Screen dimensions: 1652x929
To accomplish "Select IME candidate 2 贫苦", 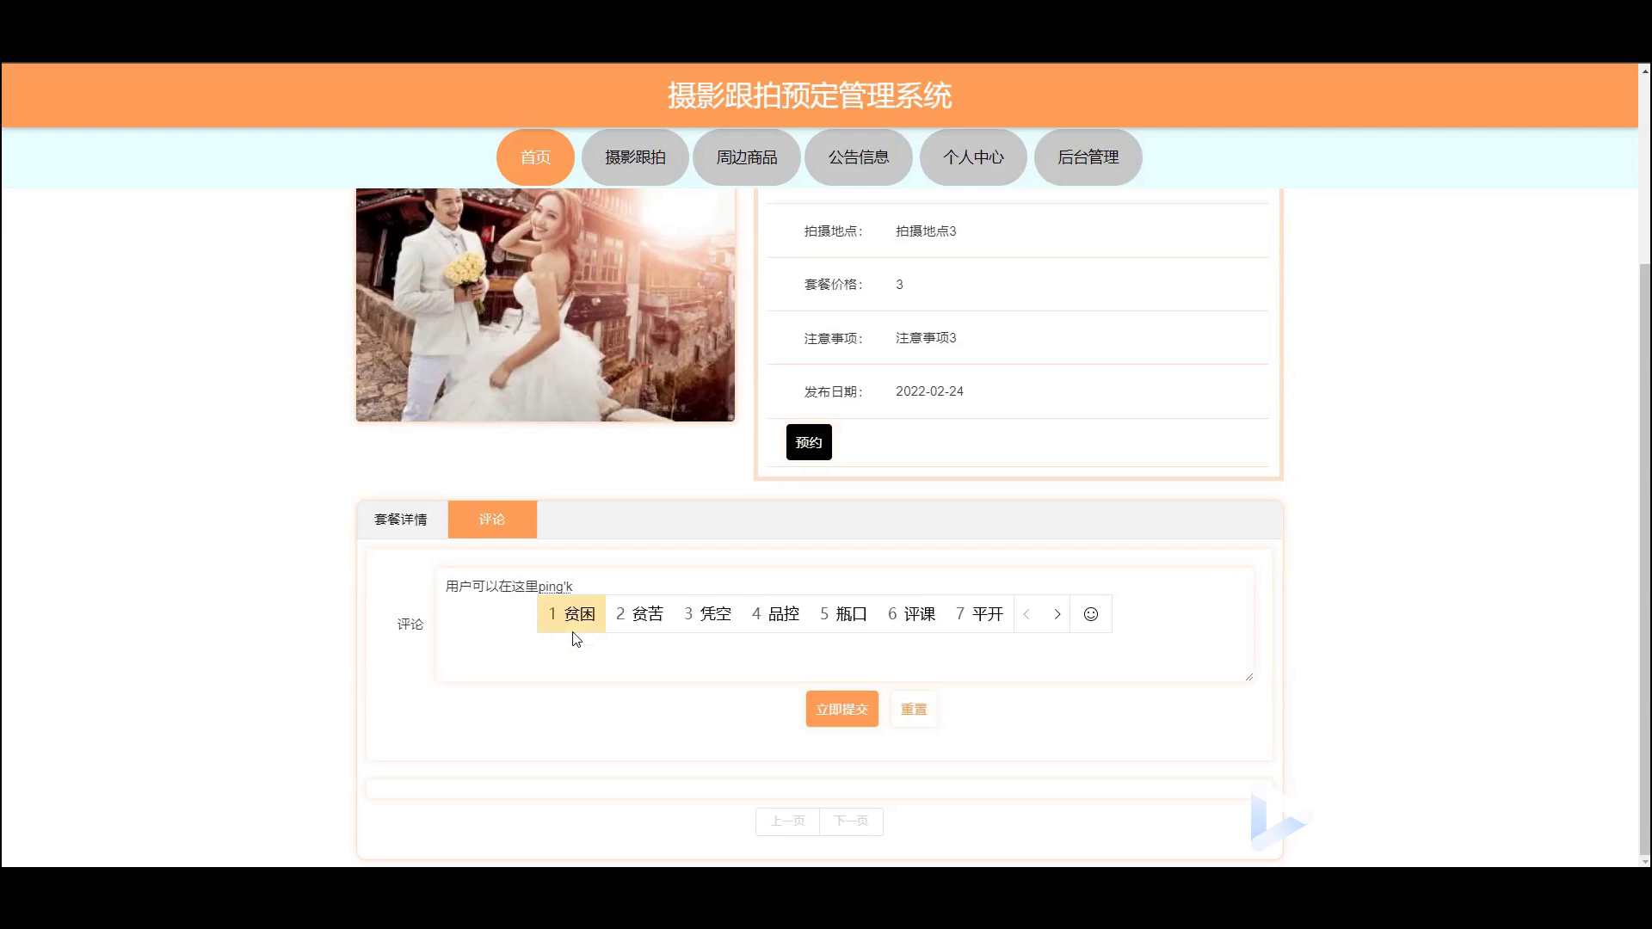I will point(639,614).
